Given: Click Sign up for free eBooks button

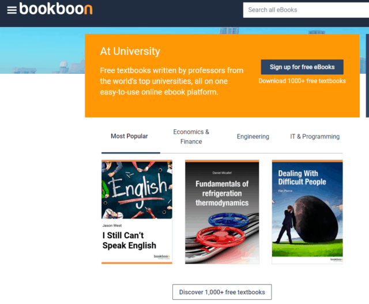Looking at the screenshot, I should click(x=302, y=67).
